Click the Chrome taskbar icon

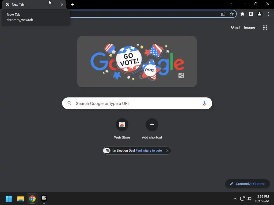32,199
